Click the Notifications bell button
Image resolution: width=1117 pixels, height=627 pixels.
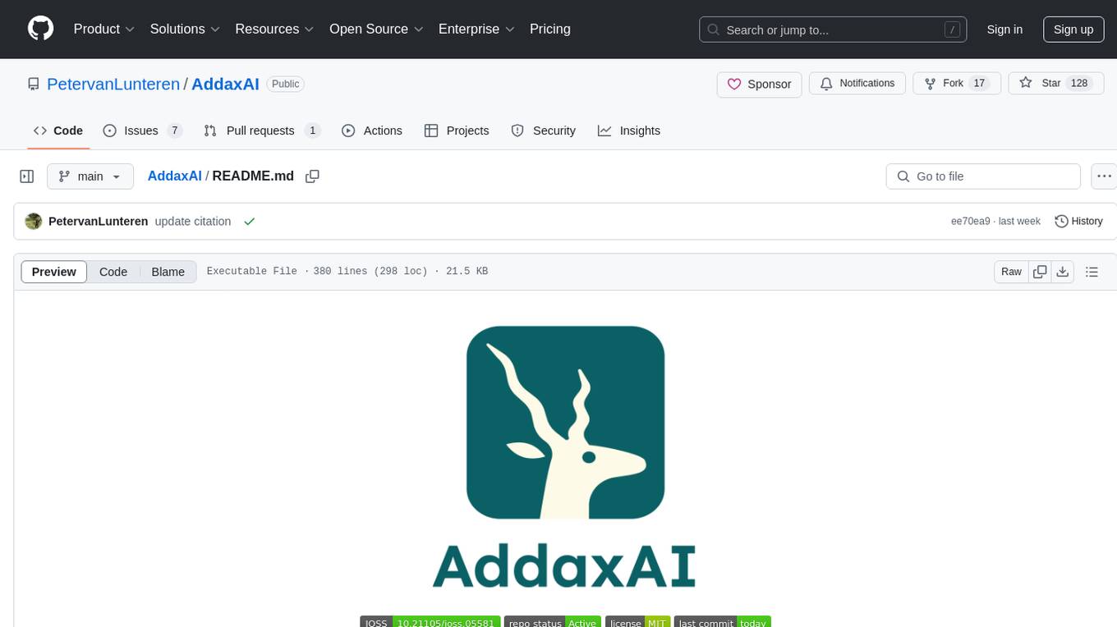point(857,84)
